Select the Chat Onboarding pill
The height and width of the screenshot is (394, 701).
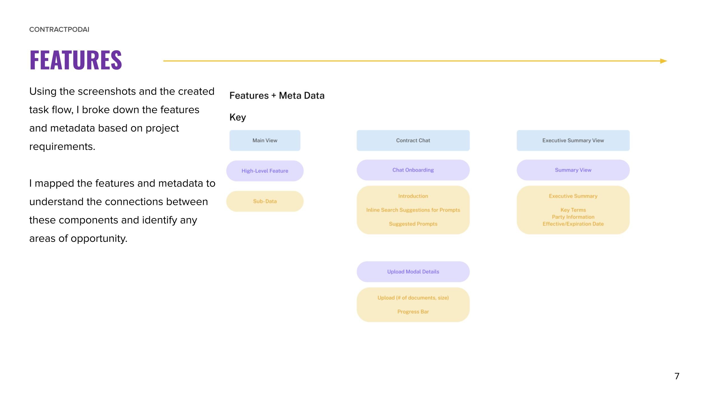pos(413,170)
